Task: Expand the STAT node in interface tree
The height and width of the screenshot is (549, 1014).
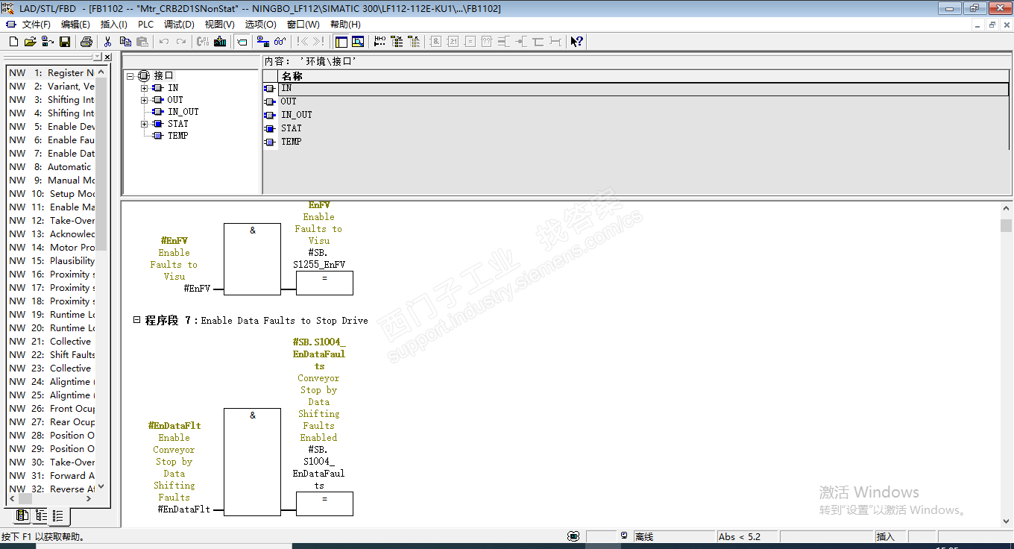Action: [144, 124]
